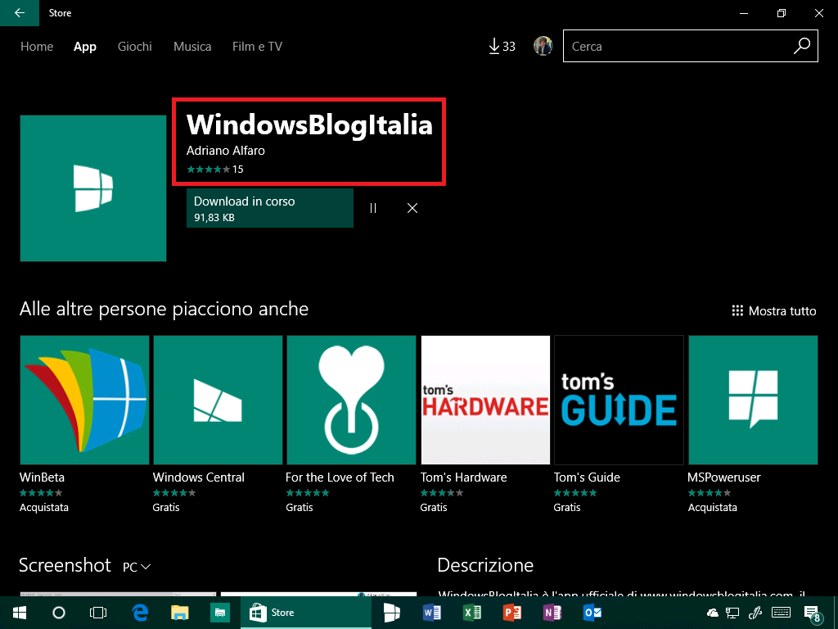Go to the Home tab
This screenshot has width=838, height=629.
click(x=37, y=47)
